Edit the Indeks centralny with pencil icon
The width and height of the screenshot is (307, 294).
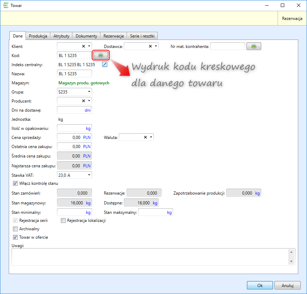[105, 64]
